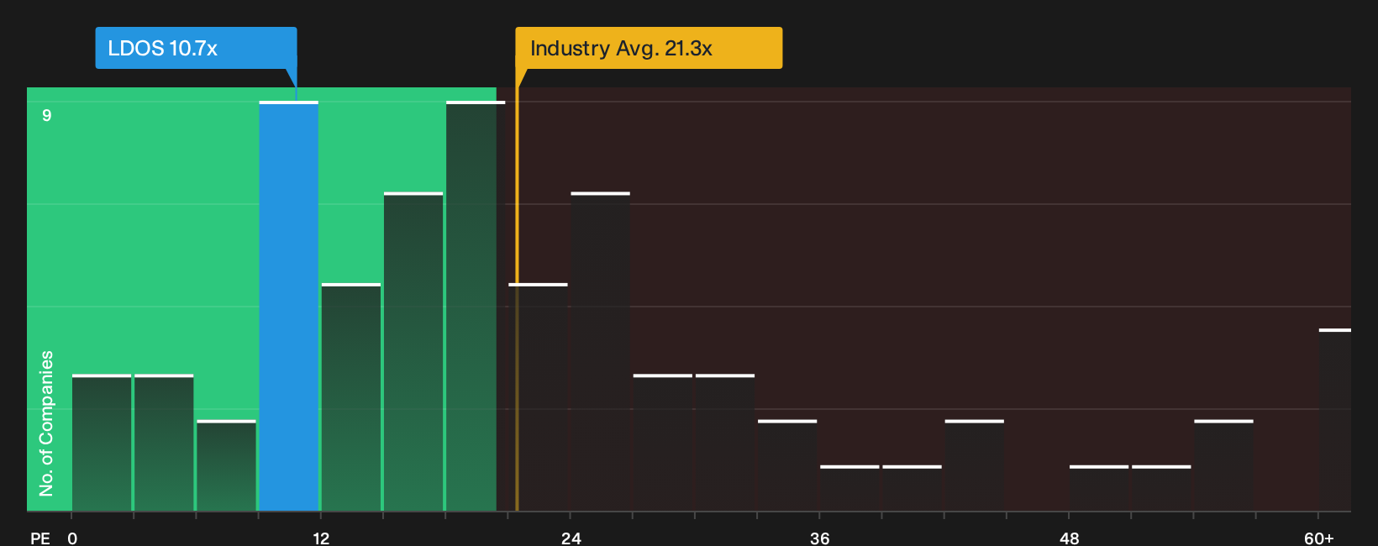Viewport: 1378px width, 546px height.
Task: Click the '24' x-axis tick label
Action: tap(571, 538)
